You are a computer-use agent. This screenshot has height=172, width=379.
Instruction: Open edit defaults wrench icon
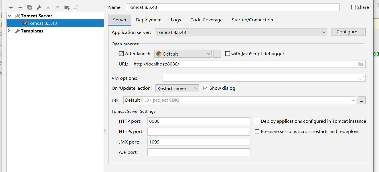coord(39,7)
